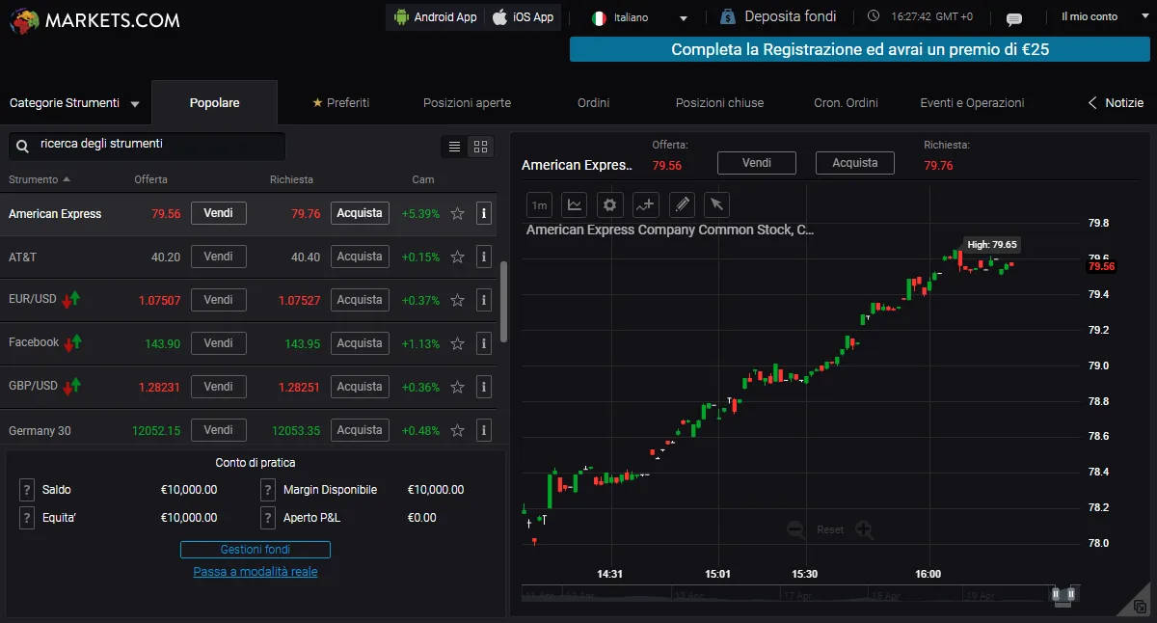
Task: Open the 1m timeframe selector
Action: [539, 204]
